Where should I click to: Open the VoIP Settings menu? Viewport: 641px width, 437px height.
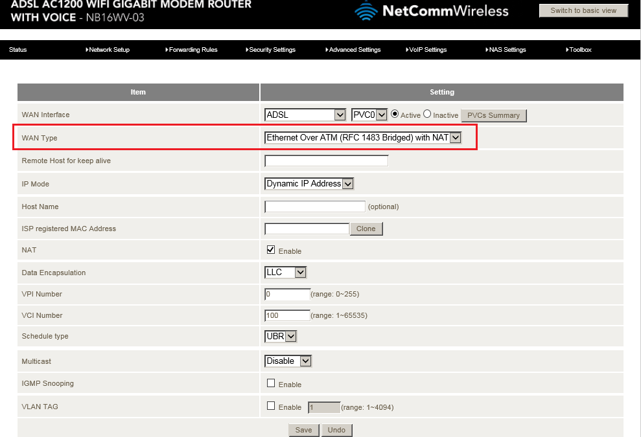pyautogui.click(x=426, y=50)
